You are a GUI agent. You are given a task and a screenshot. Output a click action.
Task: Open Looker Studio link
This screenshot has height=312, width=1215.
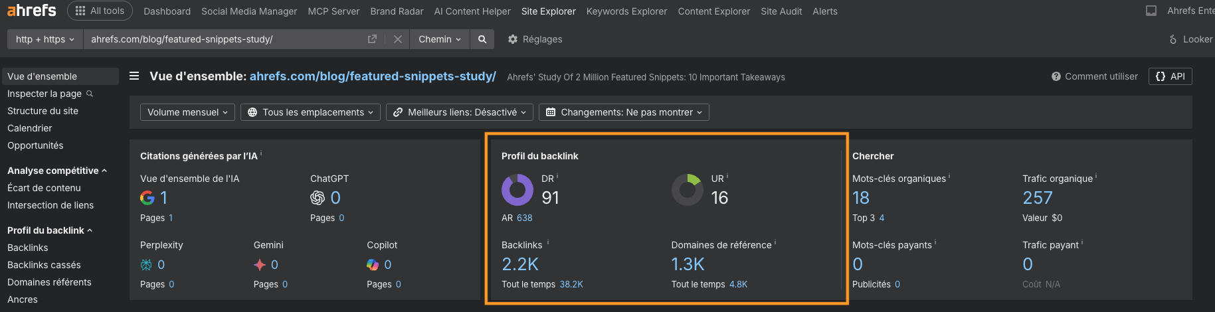point(1191,39)
